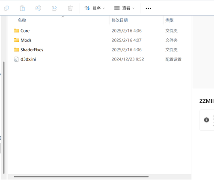Click the horizontal scrollbar at the bottom

(x=81, y=177)
